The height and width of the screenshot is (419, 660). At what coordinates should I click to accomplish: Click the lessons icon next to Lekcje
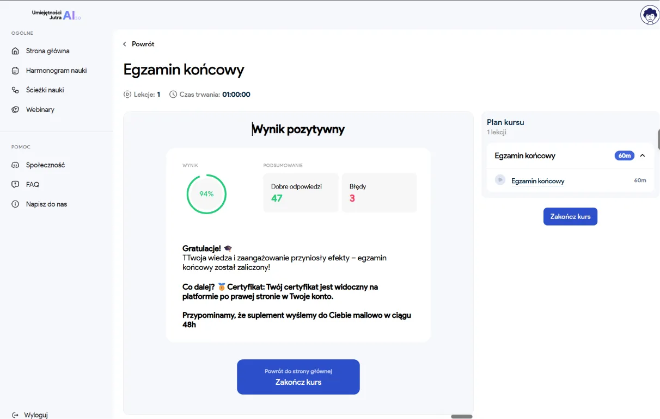tap(127, 95)
